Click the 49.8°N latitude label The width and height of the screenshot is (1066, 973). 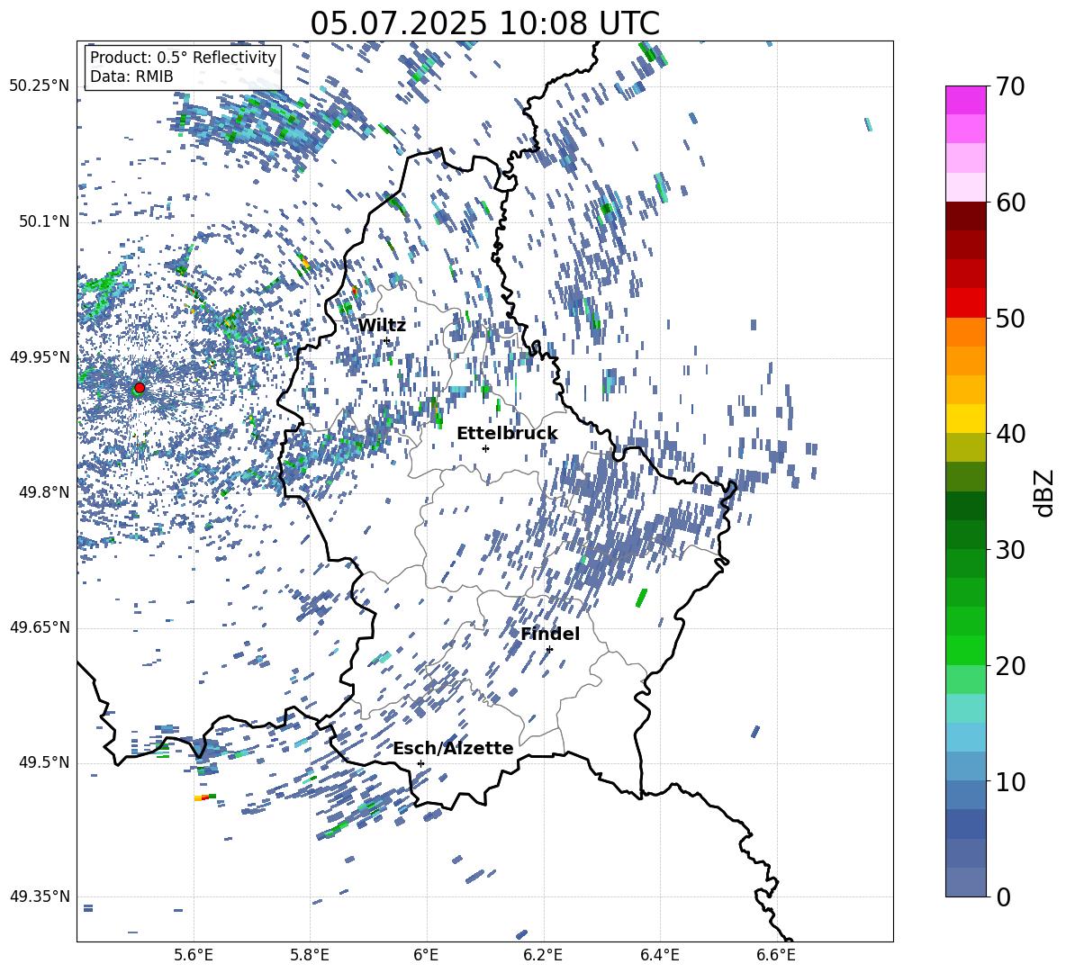point(44,492)
